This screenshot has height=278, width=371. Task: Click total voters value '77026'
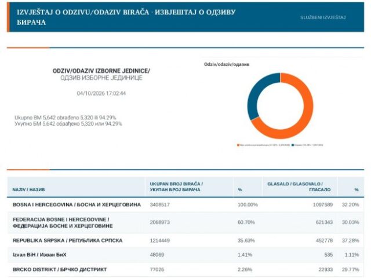click(157, 269)
